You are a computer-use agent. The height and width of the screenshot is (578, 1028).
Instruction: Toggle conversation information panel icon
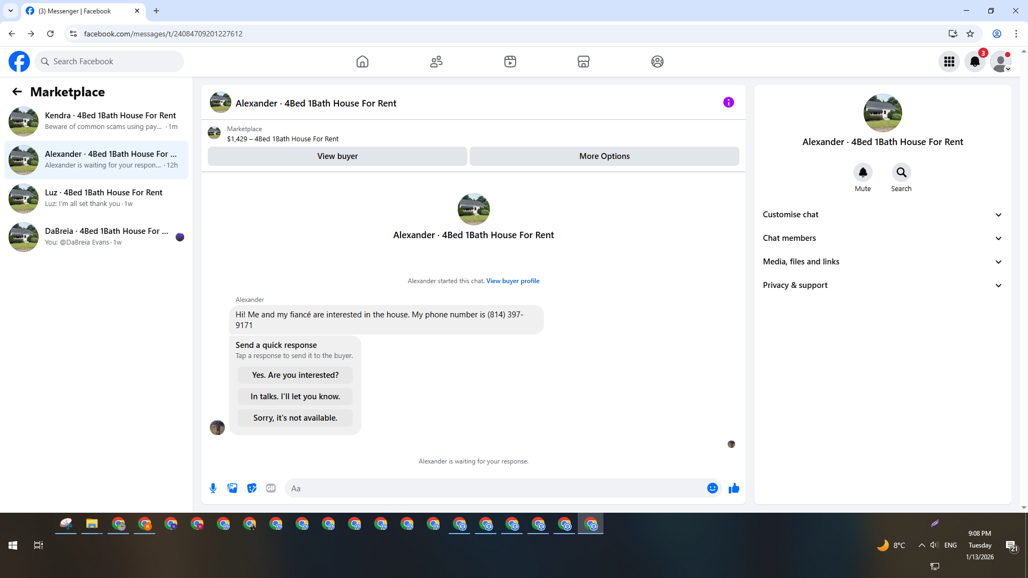tap(728, 102)
